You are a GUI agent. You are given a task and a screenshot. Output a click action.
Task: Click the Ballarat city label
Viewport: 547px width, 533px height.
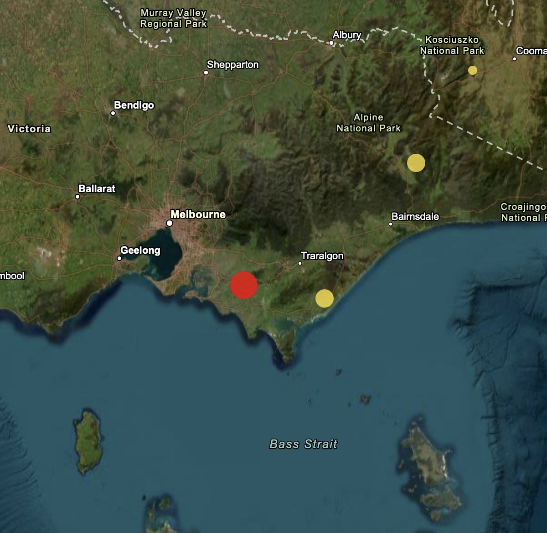(x=97, y=188)
